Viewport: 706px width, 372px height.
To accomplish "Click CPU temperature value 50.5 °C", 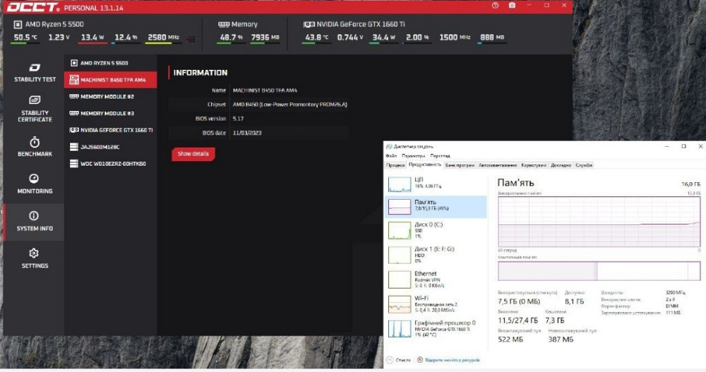I will tap(25, 37).
